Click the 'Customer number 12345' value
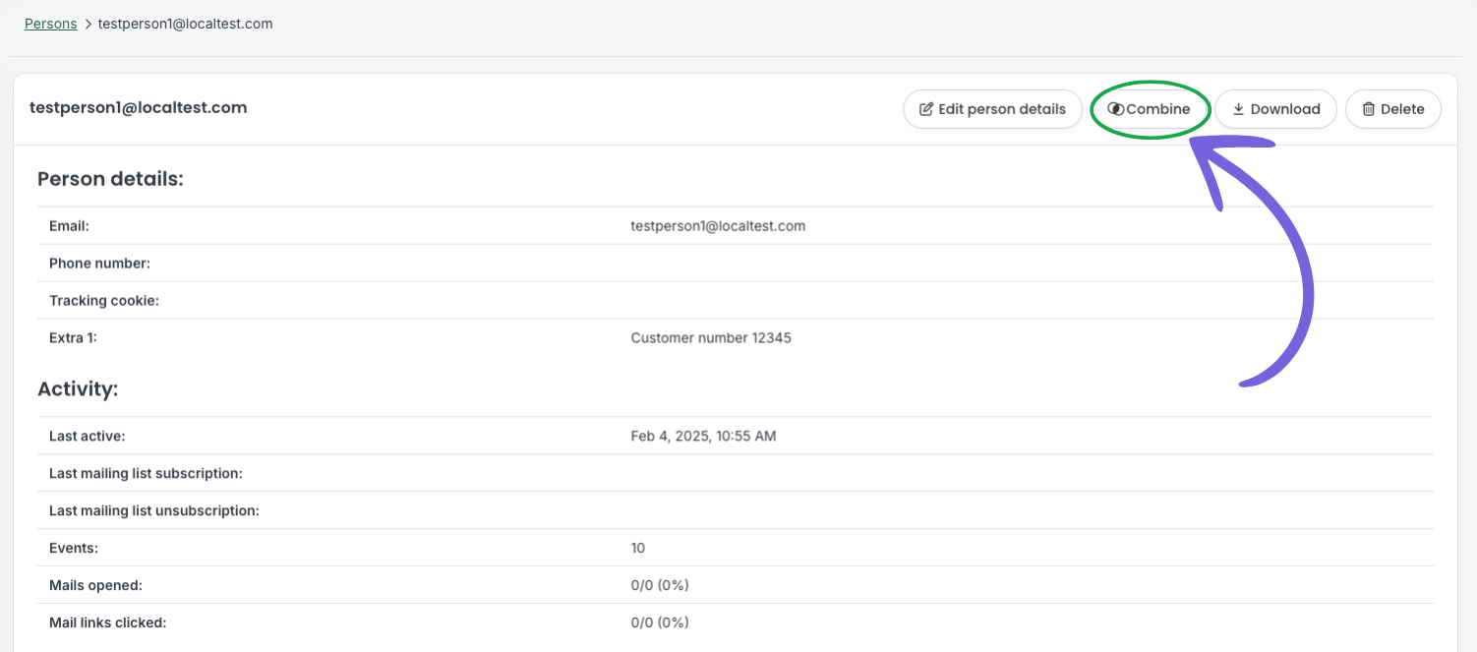The image size is (1477, 652). 710,338
